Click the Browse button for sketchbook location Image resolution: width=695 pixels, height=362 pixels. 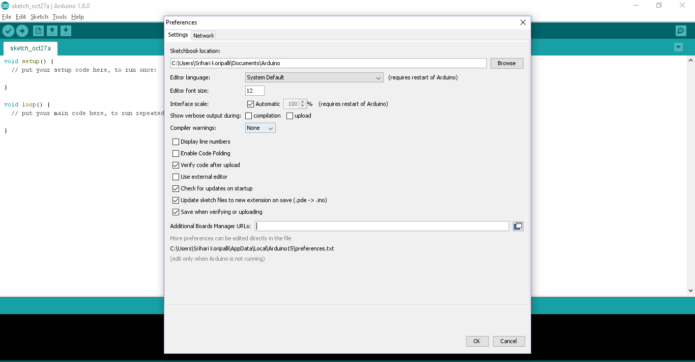click(506, 63)
